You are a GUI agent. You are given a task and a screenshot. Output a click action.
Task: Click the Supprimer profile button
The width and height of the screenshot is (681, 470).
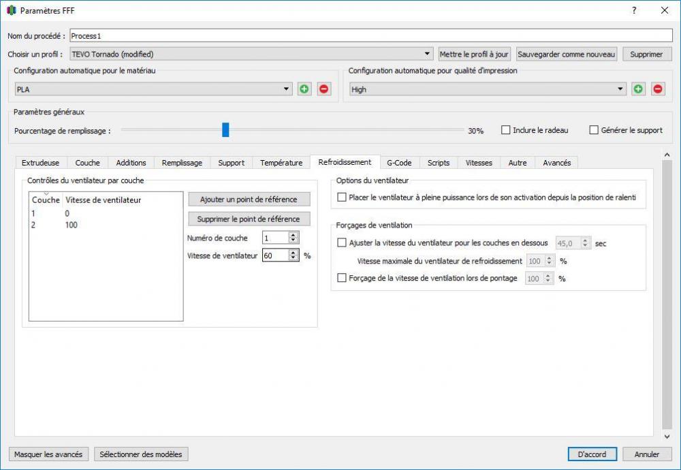click(x=647, y=54)
